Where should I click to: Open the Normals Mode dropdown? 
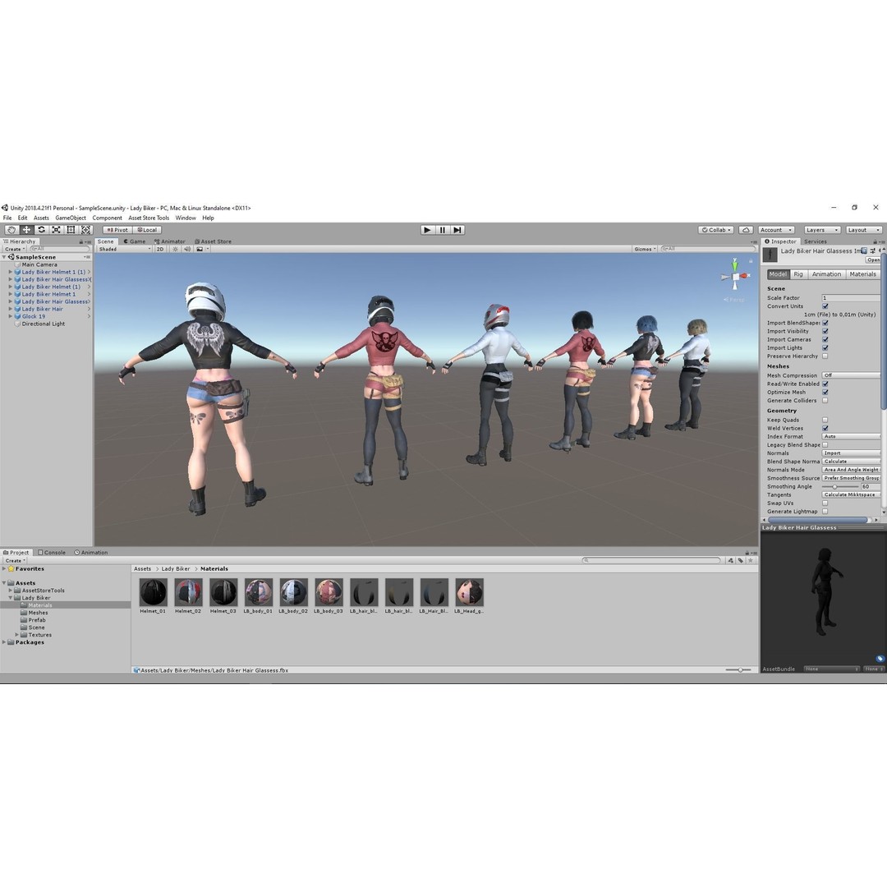click(x=852, y=470)
